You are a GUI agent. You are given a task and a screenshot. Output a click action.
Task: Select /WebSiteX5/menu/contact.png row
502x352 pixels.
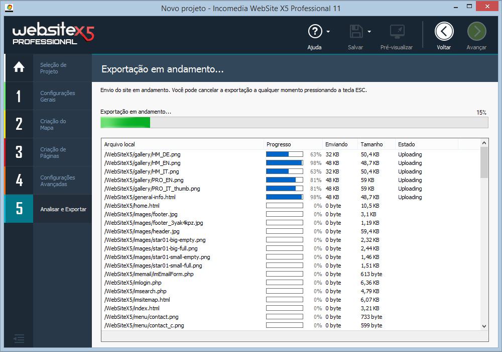point(291,317)
